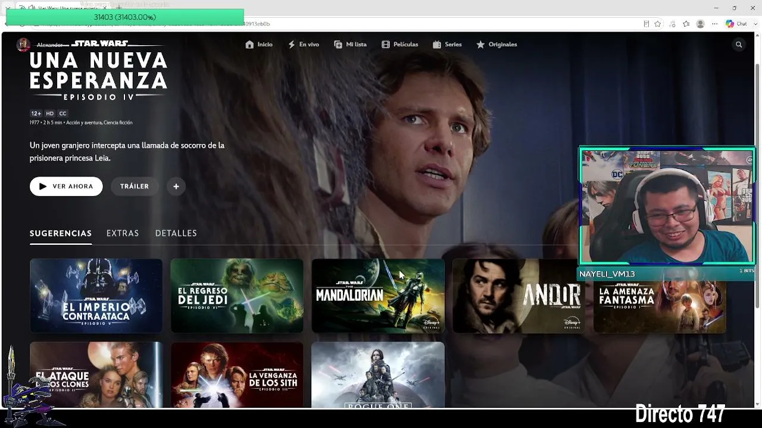Open the Rogue One thumbnail
The width and height of the screenshot is (762, 428).
point(378,375)
